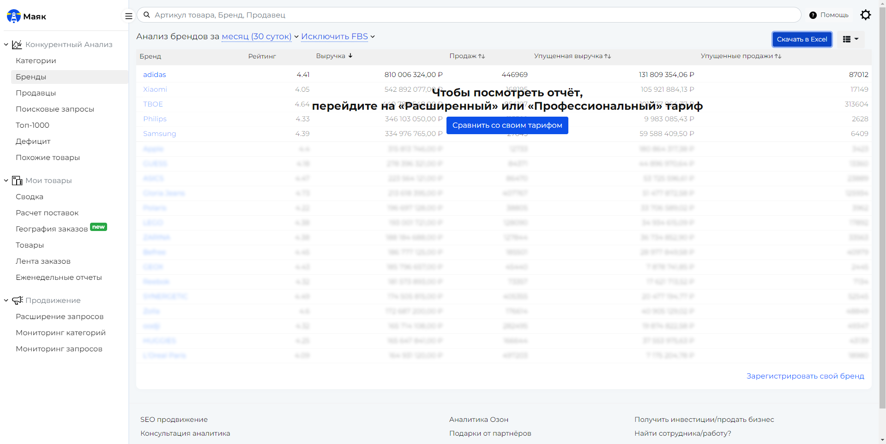The image size is (886, 444).
Task: Click the Мои товары boxes icon
Action: pos(17,180)
